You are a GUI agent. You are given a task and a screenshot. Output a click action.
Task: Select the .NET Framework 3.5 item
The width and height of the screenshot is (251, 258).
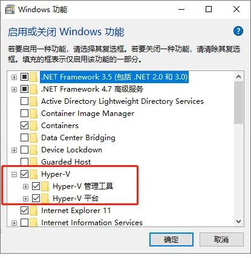click(x=114, y=77)
